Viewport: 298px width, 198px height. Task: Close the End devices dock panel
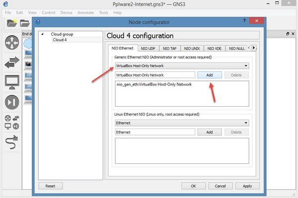tap(293, 34)
